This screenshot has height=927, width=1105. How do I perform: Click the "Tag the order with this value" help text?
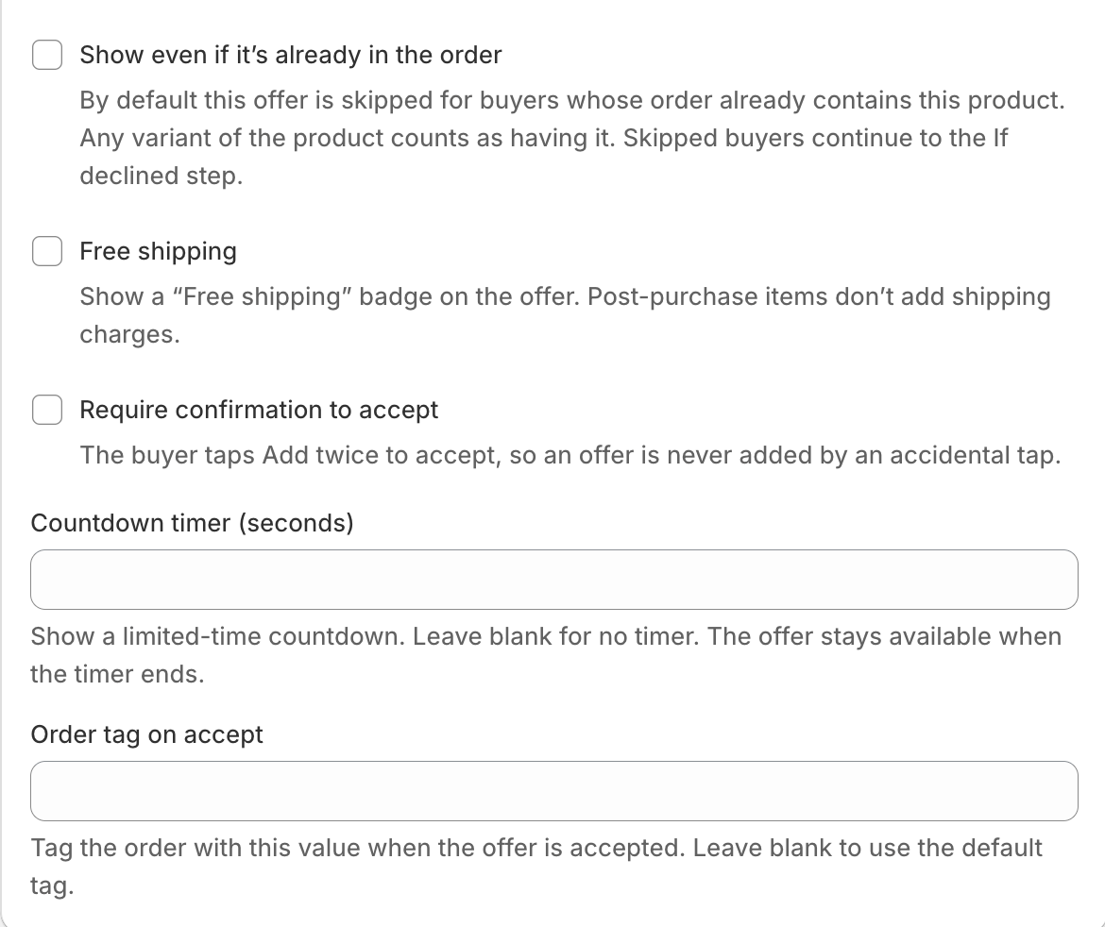pos(536,867)
